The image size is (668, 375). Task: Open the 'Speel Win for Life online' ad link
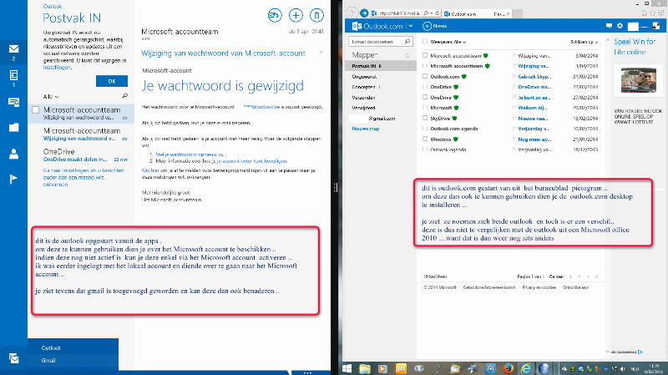[x=635, y=47]
